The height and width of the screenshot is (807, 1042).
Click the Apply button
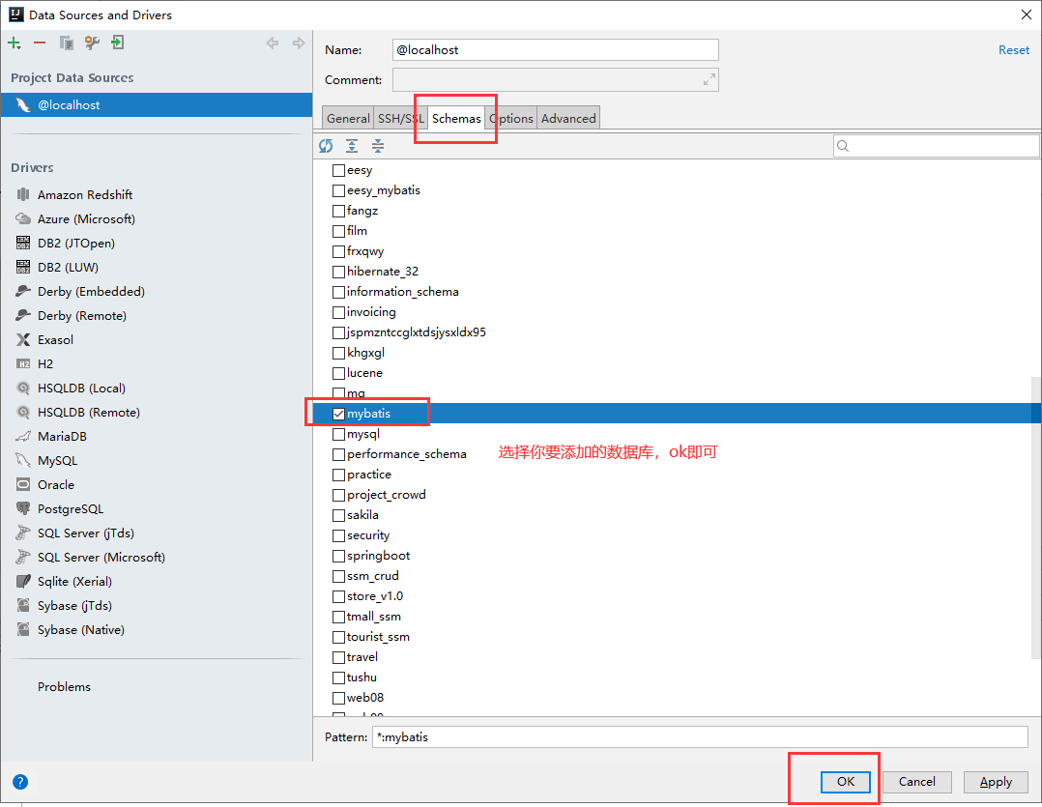[996, 782]
